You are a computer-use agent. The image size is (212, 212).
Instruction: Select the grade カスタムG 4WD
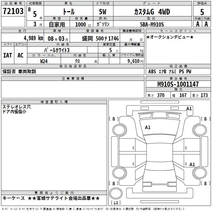152,12
